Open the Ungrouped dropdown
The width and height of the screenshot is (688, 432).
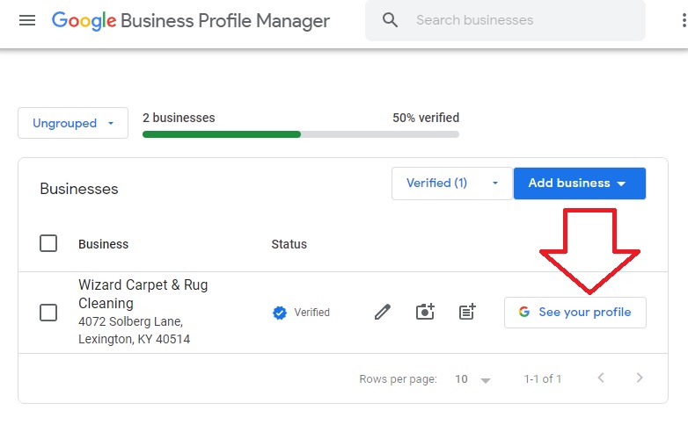(73, 123)
